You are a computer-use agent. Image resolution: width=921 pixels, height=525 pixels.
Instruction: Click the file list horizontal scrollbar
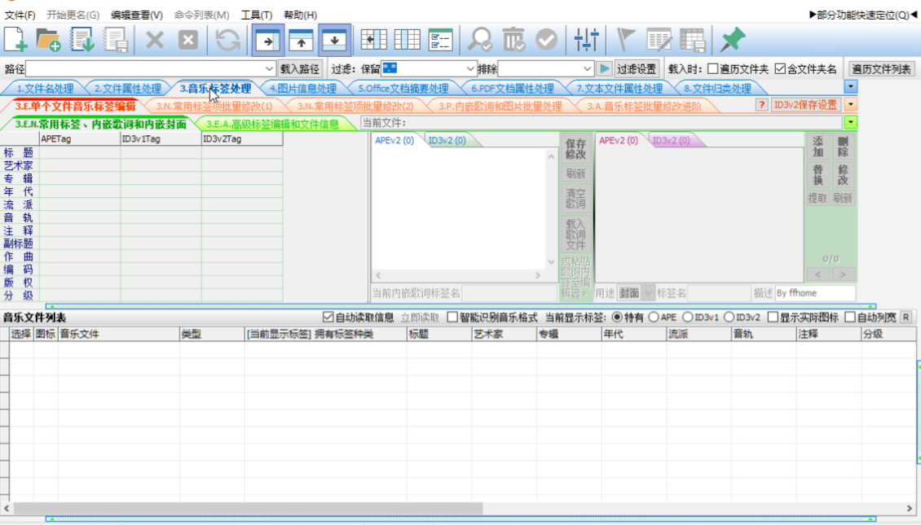click(457, 508)
